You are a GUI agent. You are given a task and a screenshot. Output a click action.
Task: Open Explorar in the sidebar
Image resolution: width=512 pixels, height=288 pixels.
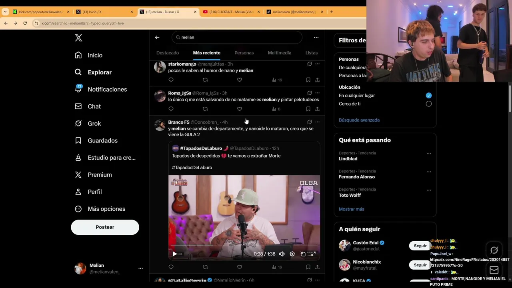[x=93, y=72]
